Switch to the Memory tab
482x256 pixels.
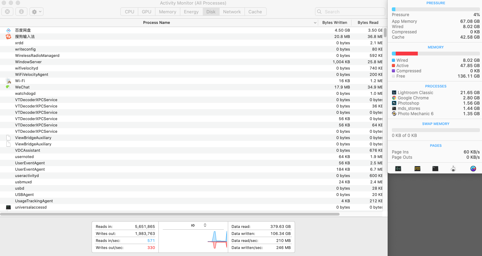(167, 12)
